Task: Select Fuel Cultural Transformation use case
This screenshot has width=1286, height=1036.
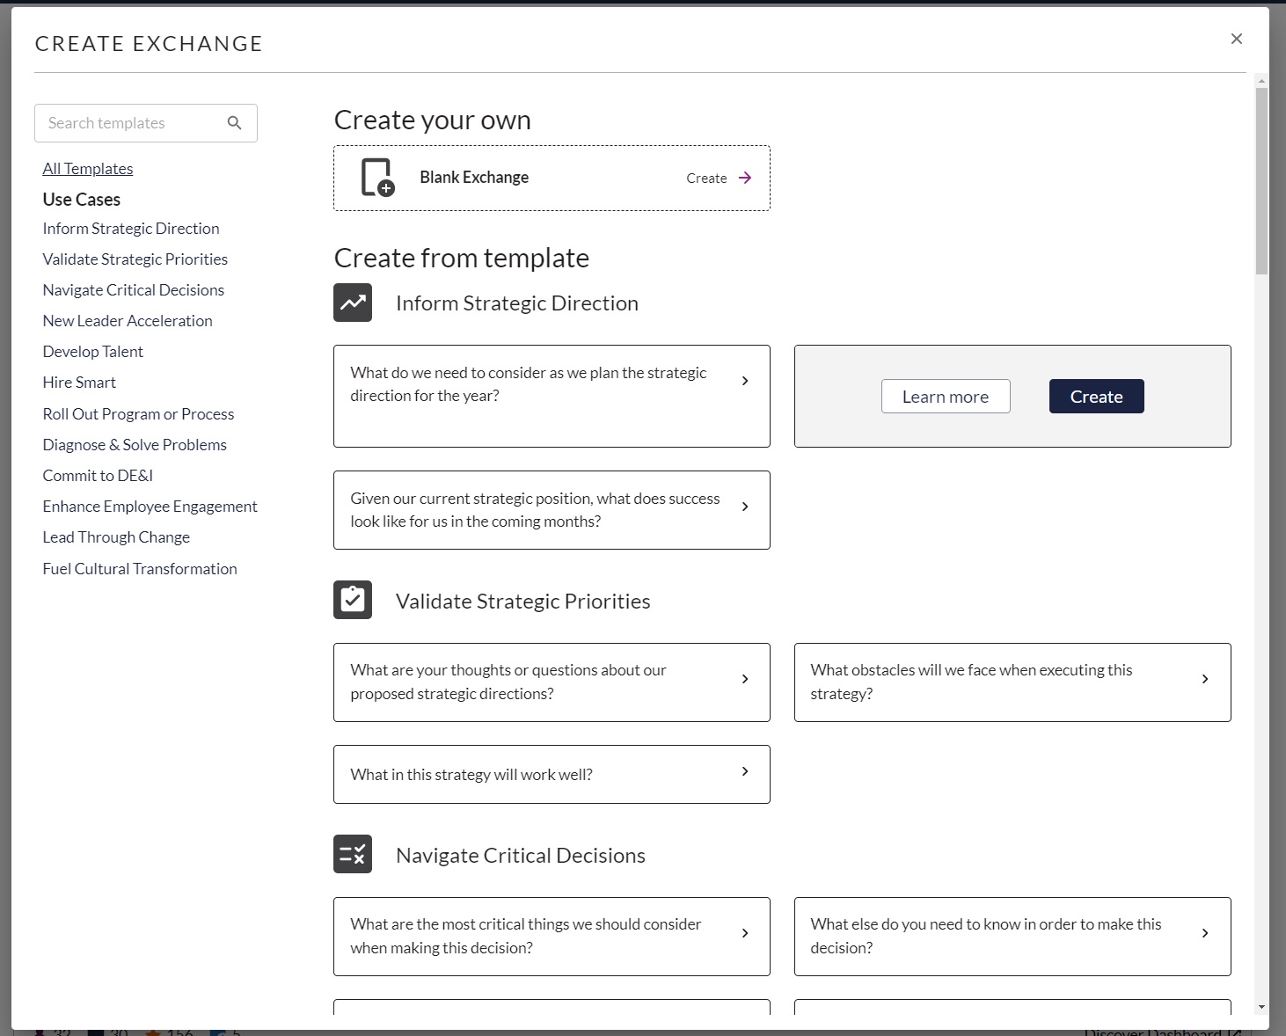Action: [x=140, y=569]
